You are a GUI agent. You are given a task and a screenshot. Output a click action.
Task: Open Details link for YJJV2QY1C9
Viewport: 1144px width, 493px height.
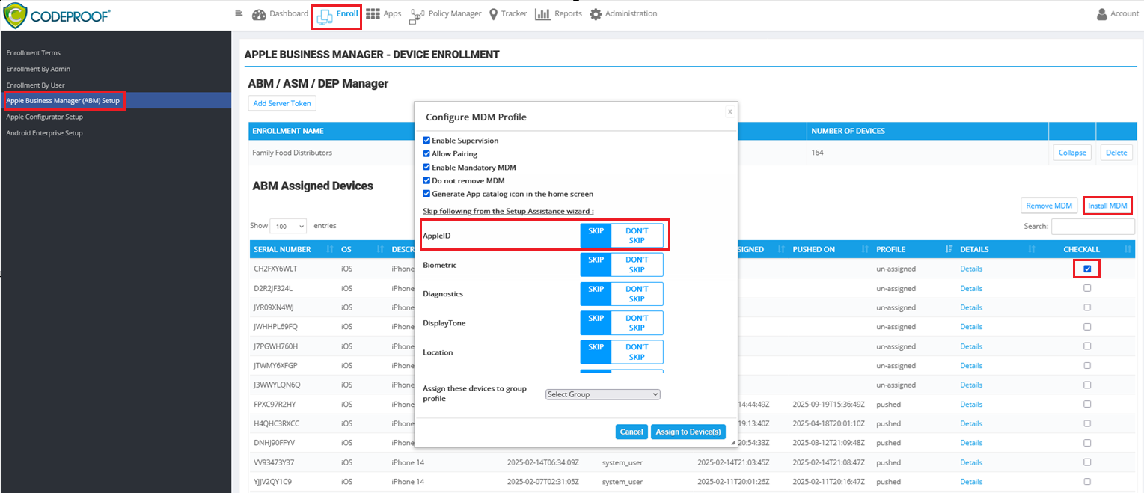(x=971, y=482)
